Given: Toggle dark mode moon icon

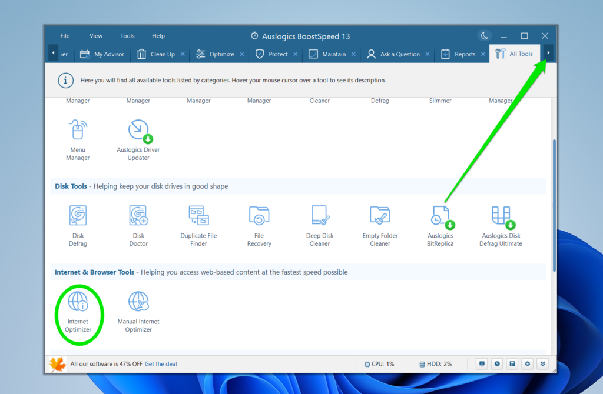Looking at the screenshot, I should (485, 36).
